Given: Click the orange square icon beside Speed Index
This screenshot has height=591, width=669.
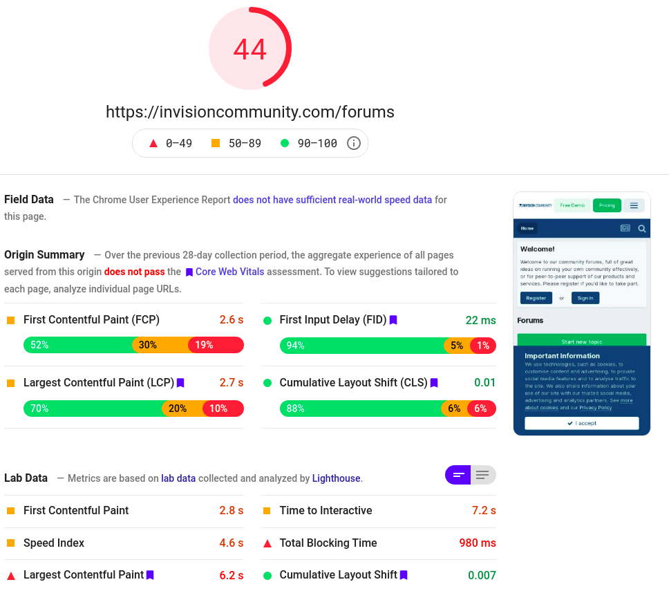Looking at the screenshot, I should tap(11, 543).
